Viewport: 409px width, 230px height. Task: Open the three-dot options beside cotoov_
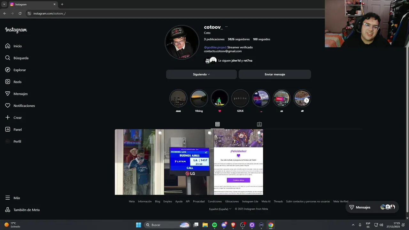point(227,27)
